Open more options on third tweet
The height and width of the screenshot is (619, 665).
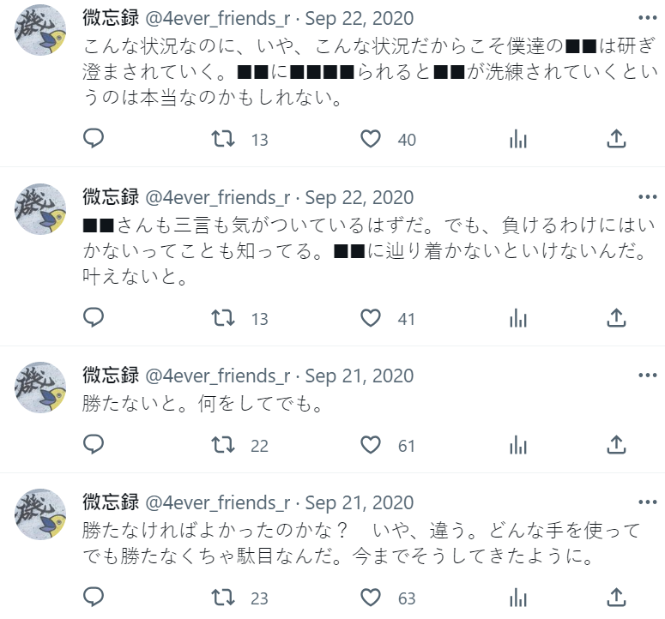(647, 375)
